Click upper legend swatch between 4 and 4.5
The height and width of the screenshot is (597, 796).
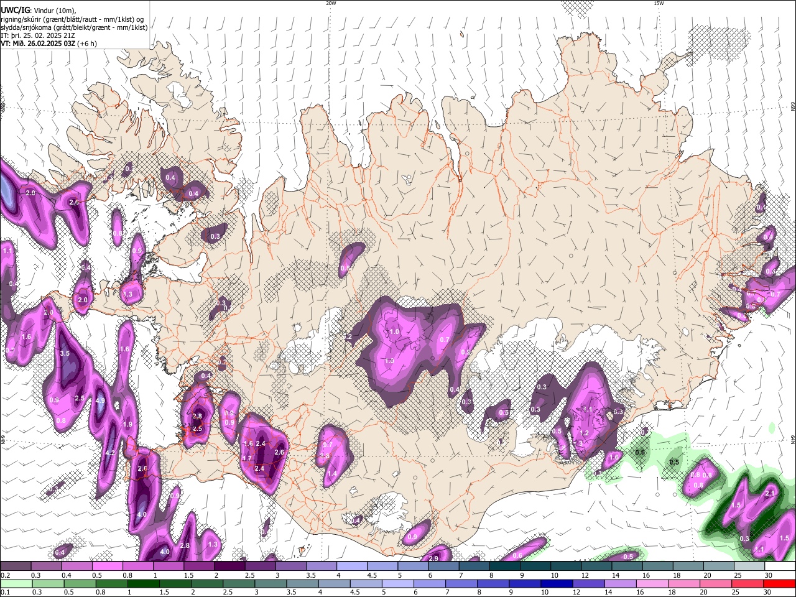tap(351, 566)
